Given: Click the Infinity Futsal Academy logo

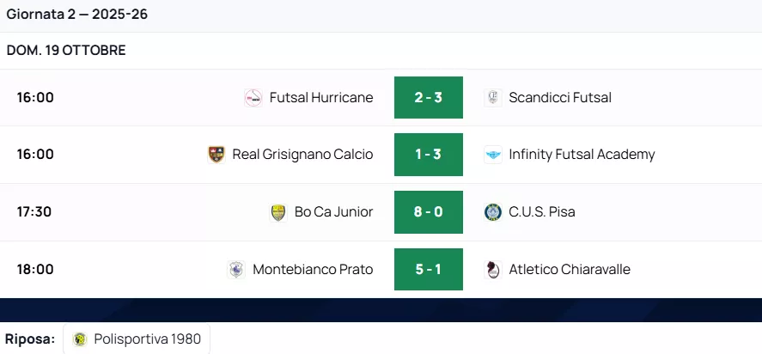Looking at the screenshot, I should coord(492,155).
